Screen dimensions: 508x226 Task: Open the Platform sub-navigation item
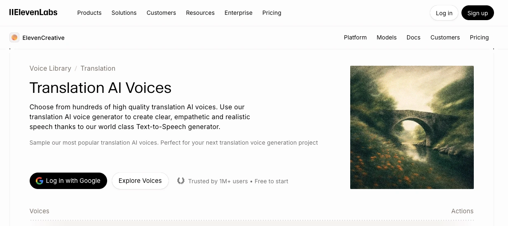[355, 37]
